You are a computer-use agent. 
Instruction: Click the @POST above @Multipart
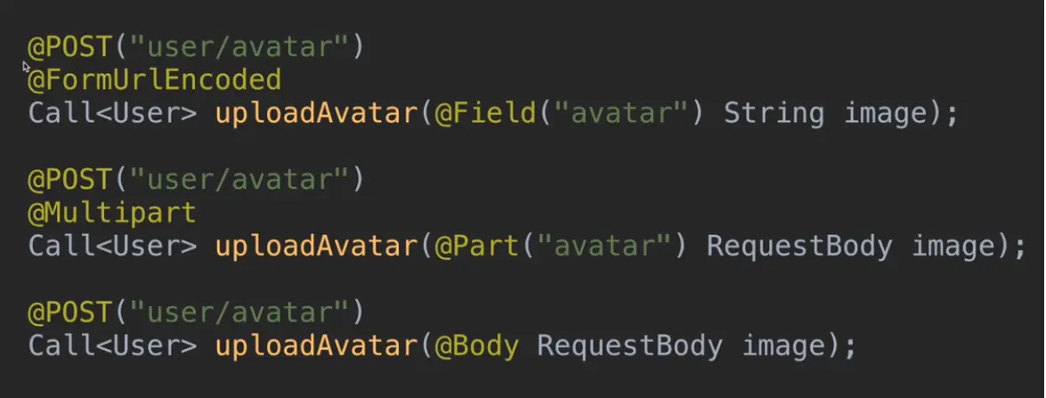point(69,181)
